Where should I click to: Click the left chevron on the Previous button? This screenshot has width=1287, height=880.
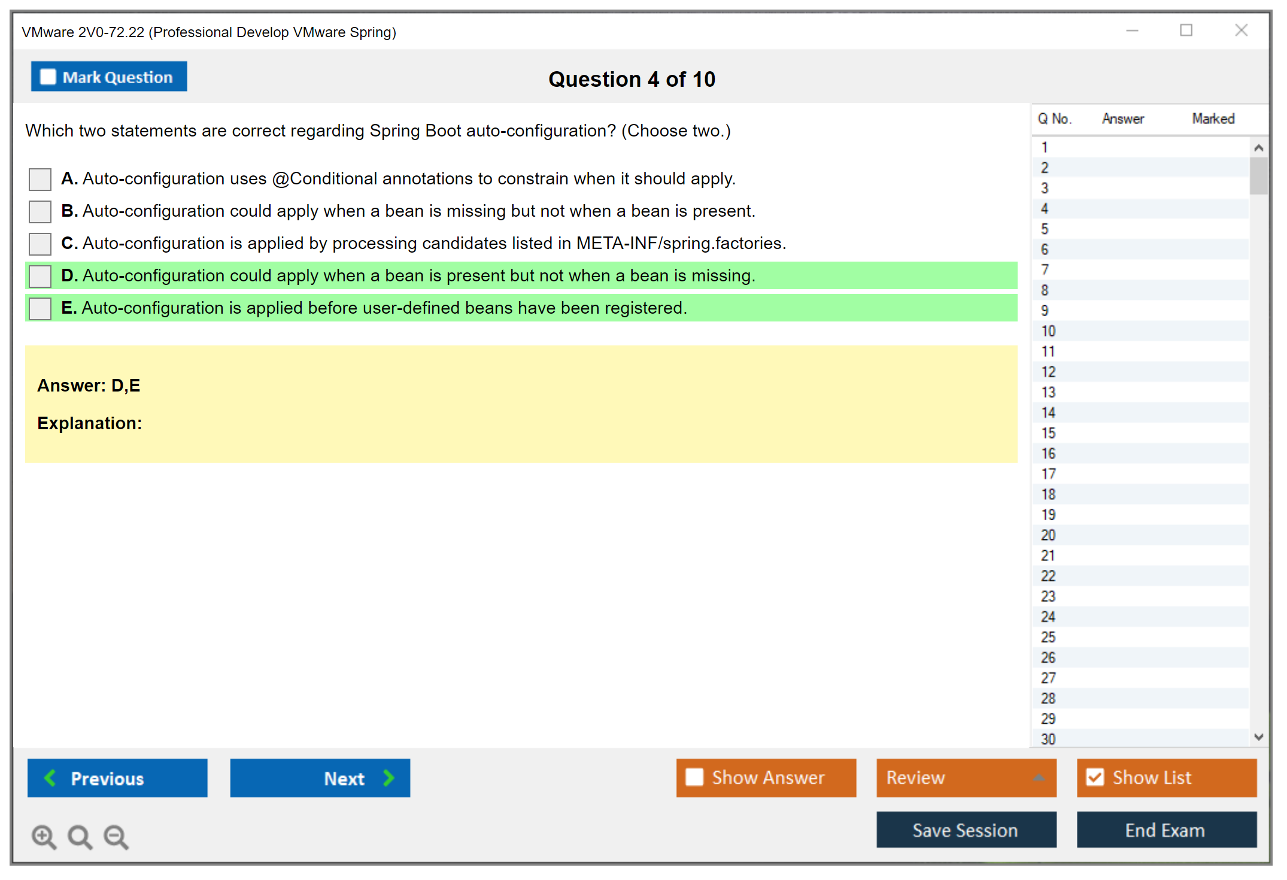tap(50, 778)
